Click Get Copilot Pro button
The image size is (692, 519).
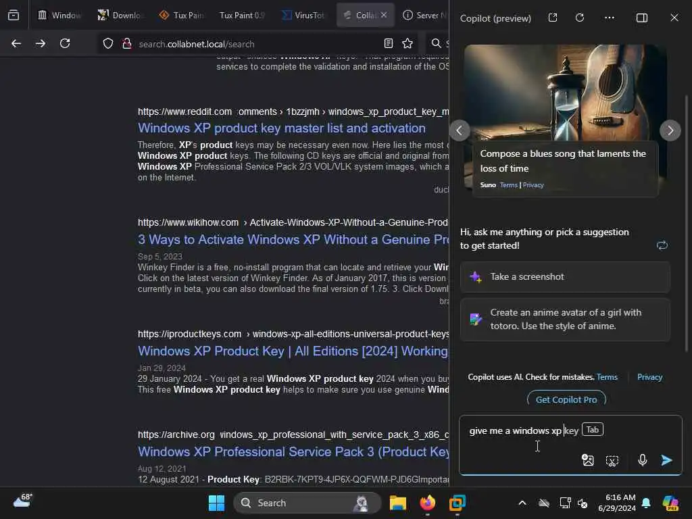[566, 399]
